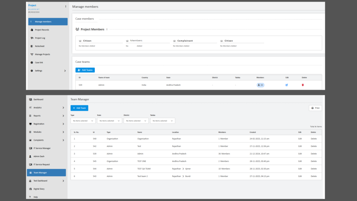357x201 pixels.
Task: Click the blue edit pencil icon for Admin team
Action: 287,85
